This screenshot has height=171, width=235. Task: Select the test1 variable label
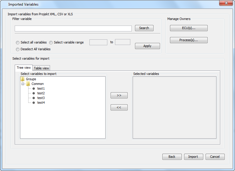(41, 88)
